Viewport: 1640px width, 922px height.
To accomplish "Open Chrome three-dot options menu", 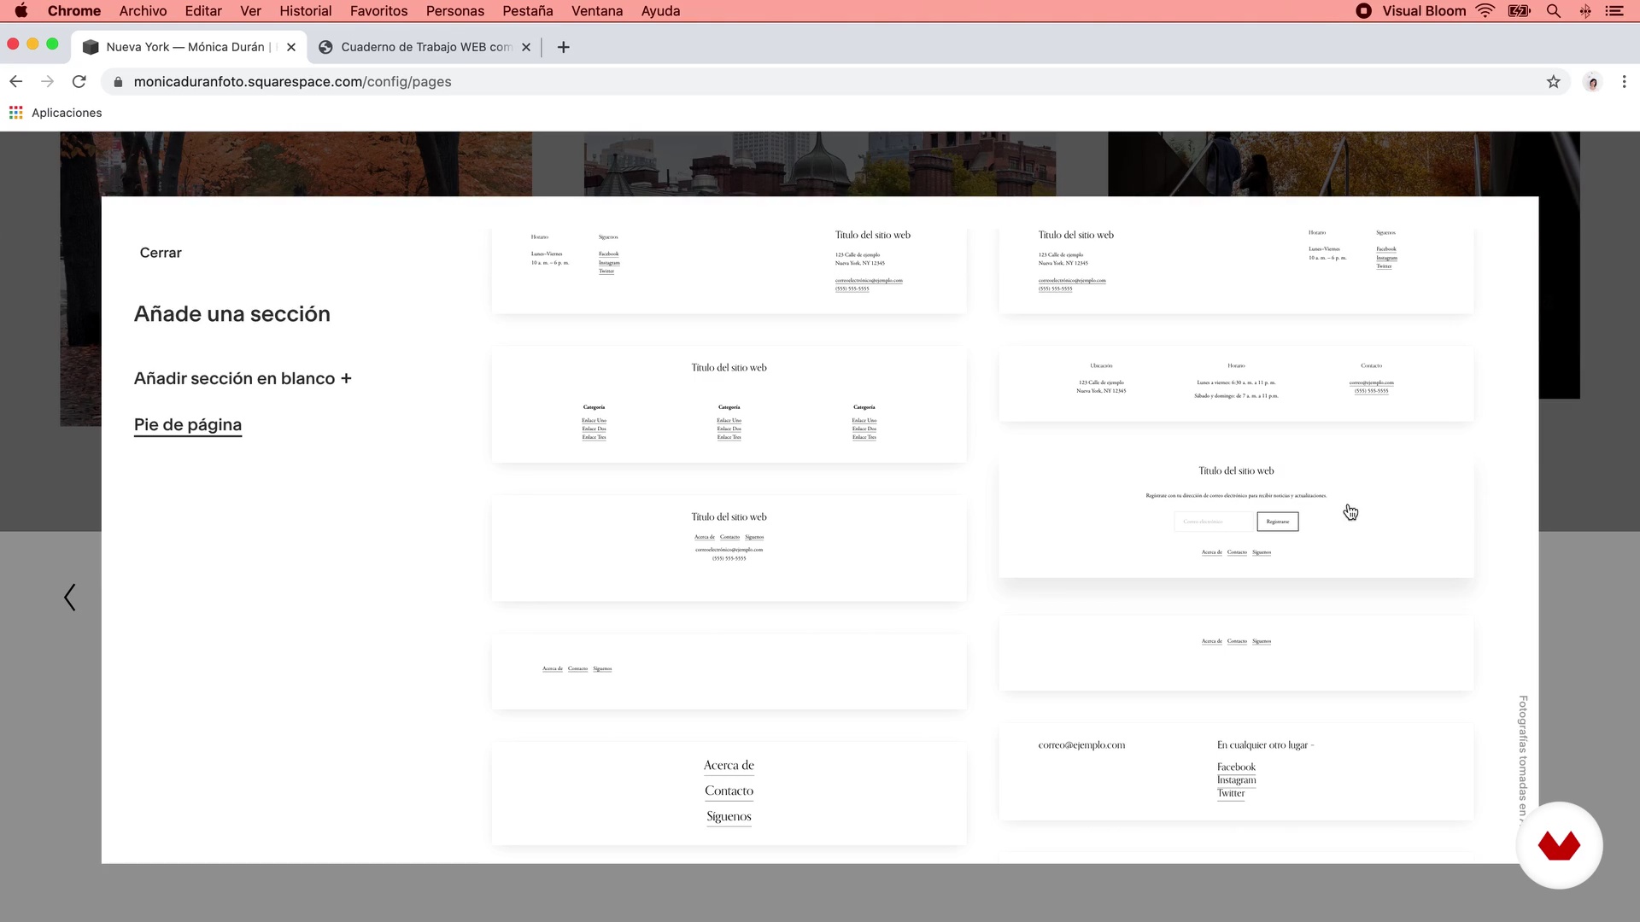I will [1624, 82].
